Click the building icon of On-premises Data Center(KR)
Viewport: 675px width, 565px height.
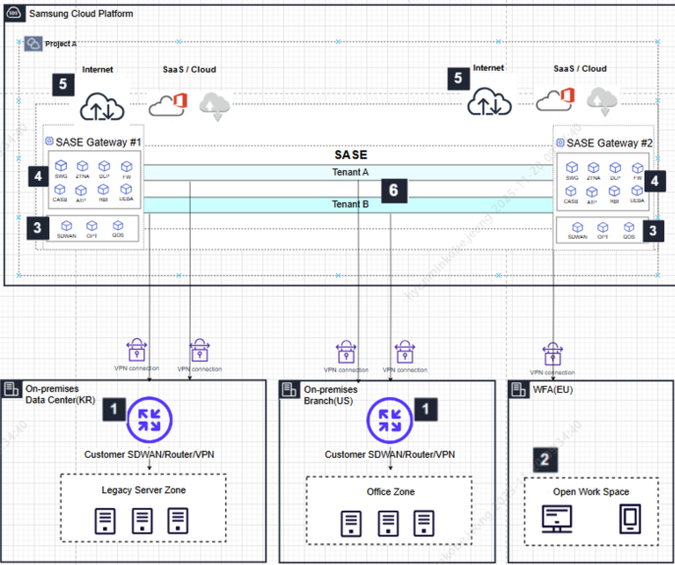(11, 389)
